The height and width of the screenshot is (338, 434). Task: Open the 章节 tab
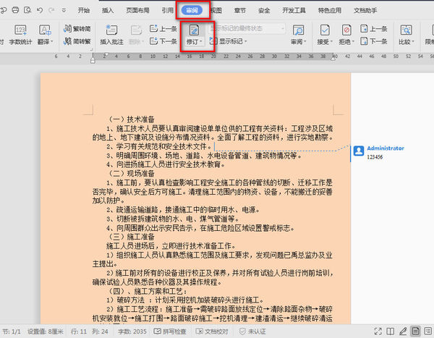(x=240, y=11)
